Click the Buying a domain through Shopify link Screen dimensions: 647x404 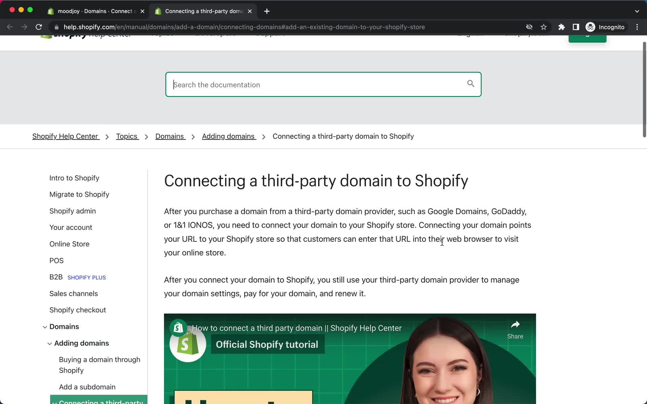(100, 365)
